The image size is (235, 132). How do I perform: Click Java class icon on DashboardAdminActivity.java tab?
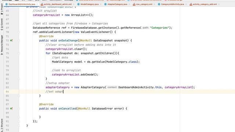coord(7,4)
